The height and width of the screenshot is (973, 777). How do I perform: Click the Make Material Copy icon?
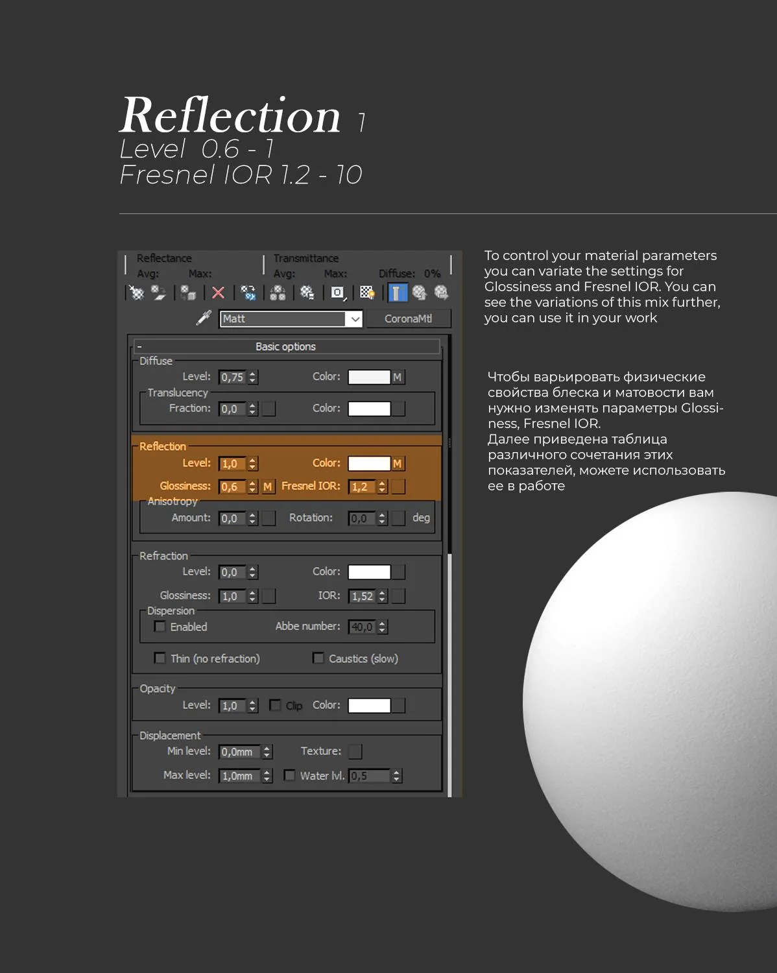pos(248,293)
